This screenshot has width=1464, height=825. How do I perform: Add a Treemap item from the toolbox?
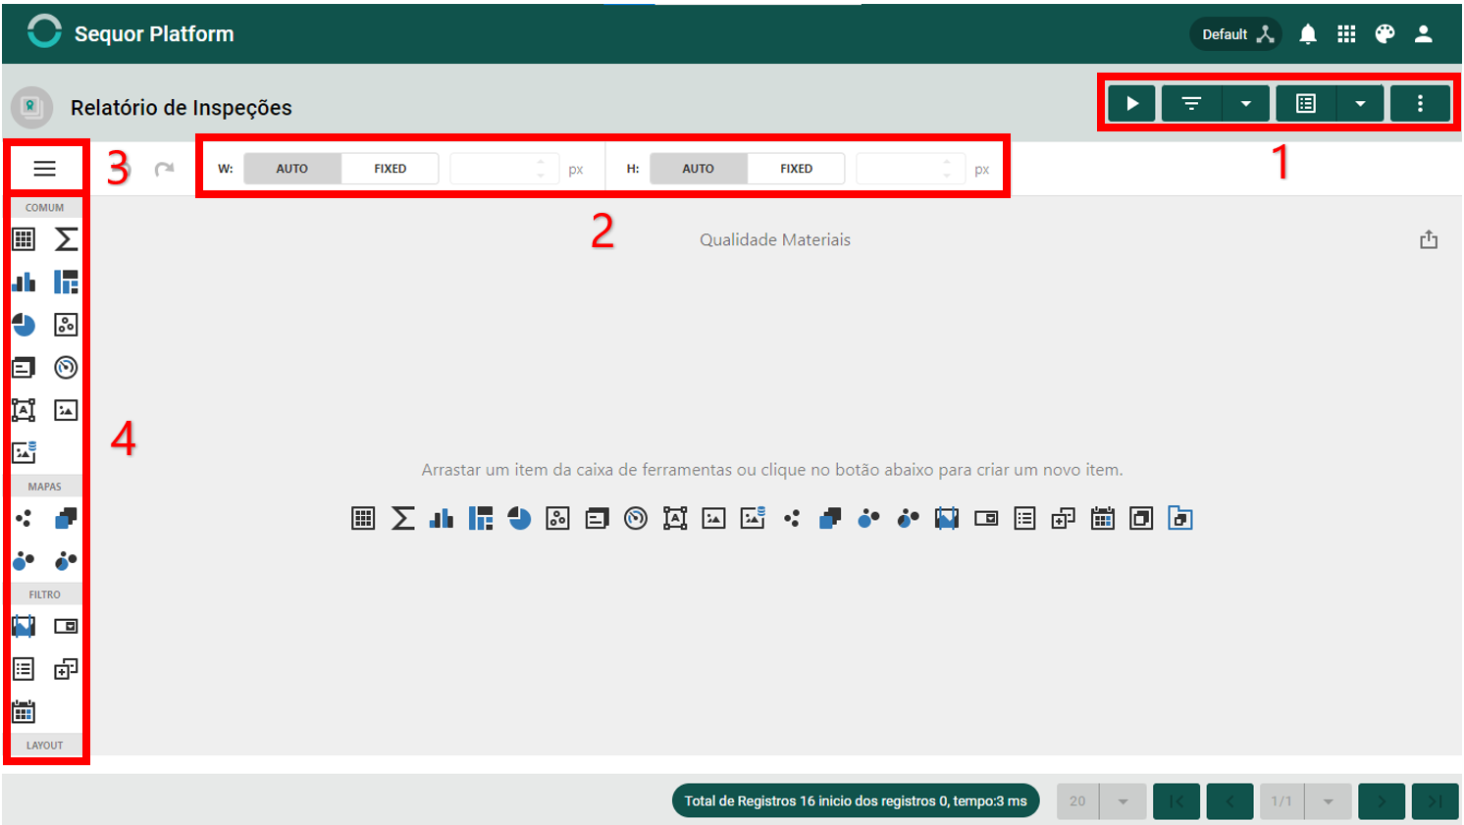[x=66, y=283]
